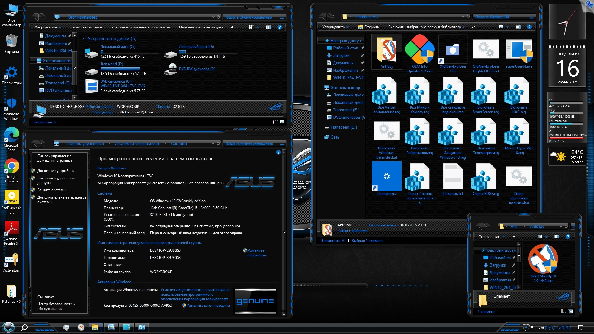This screenshot has width=594, height=334.
Task: Toggle preview pane in Patches_FIX window
Action: click(518, 27)
